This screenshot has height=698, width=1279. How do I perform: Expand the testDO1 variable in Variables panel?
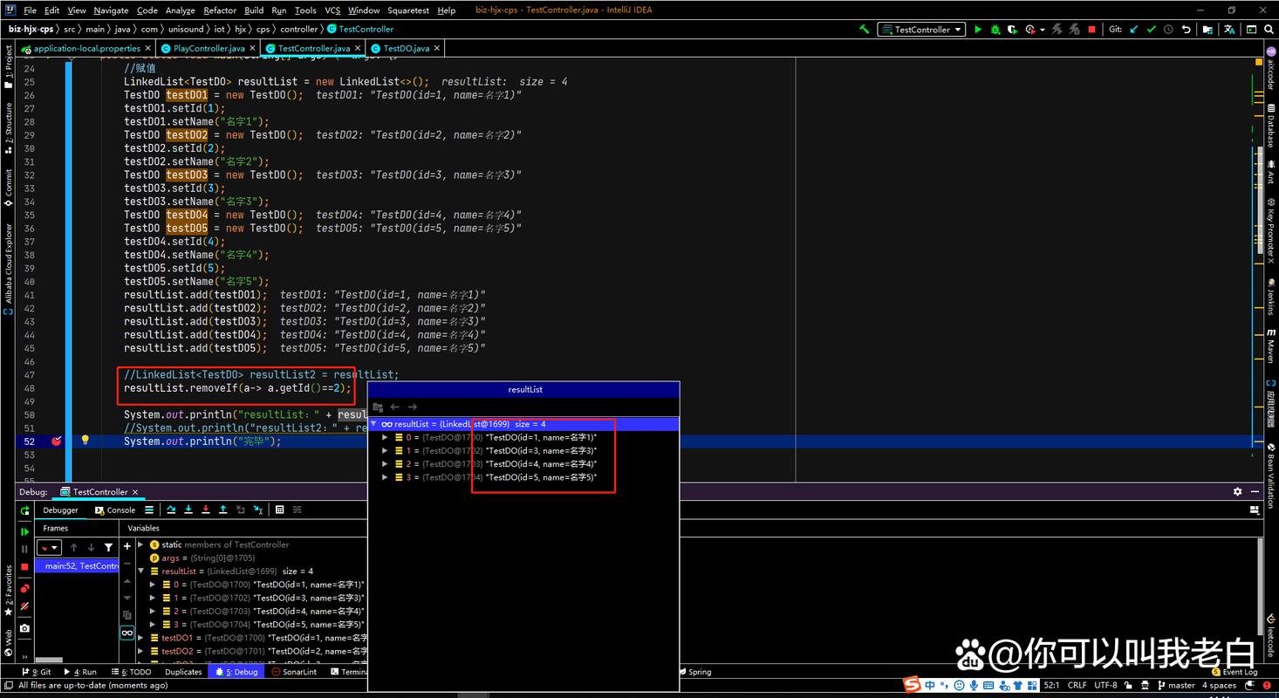(142, 638)
